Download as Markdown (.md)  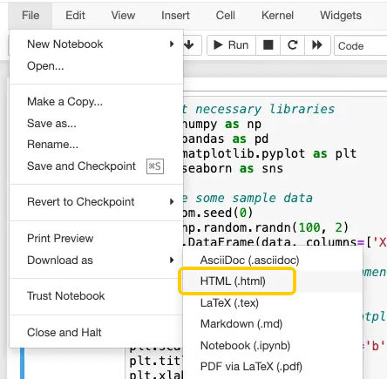[x=273, y=324]
